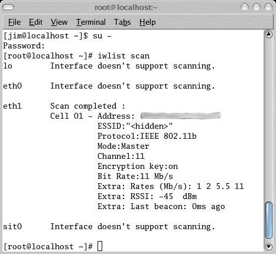This screenshot has height=254, width=276.
Task: Click the rightmost round title bar button
Action: (268, 8)
